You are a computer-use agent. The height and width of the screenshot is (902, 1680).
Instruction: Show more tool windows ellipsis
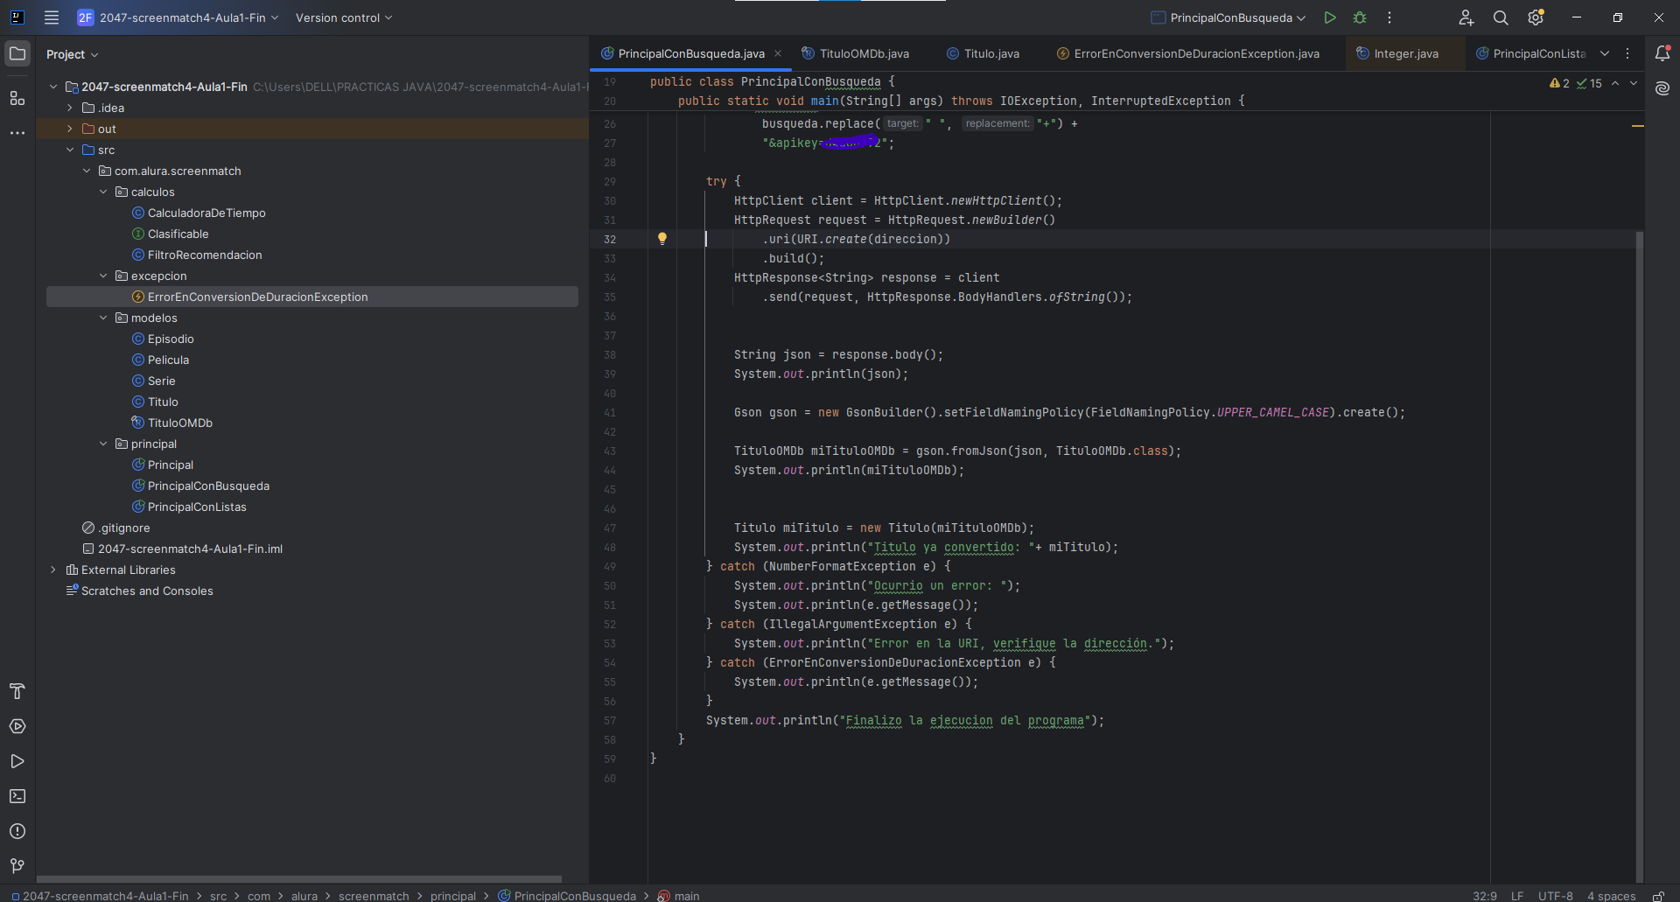pos(17,133)
